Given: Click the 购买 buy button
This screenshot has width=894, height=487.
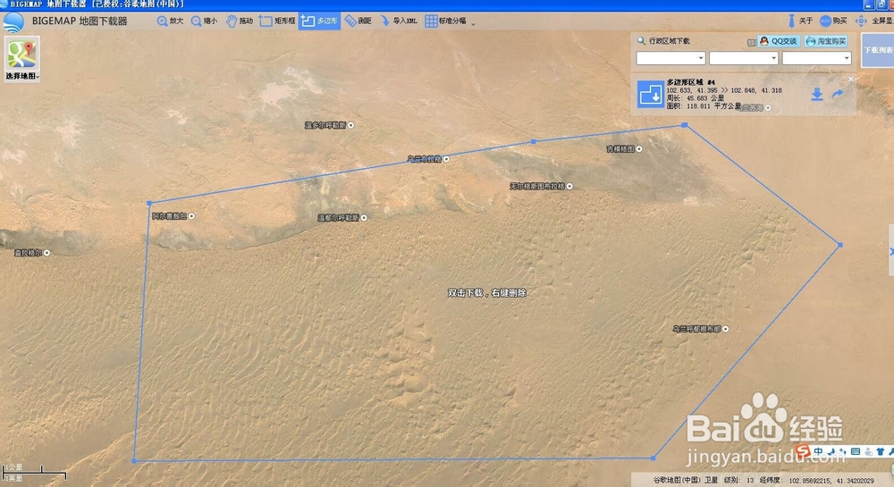Looking at the screenshot, I should coord(833,21).
